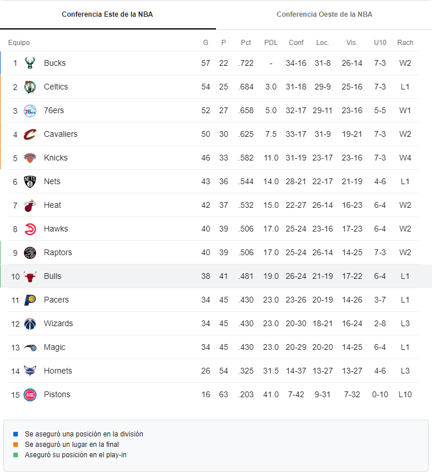Click the Cavaliers team logo

pos(30,134)
